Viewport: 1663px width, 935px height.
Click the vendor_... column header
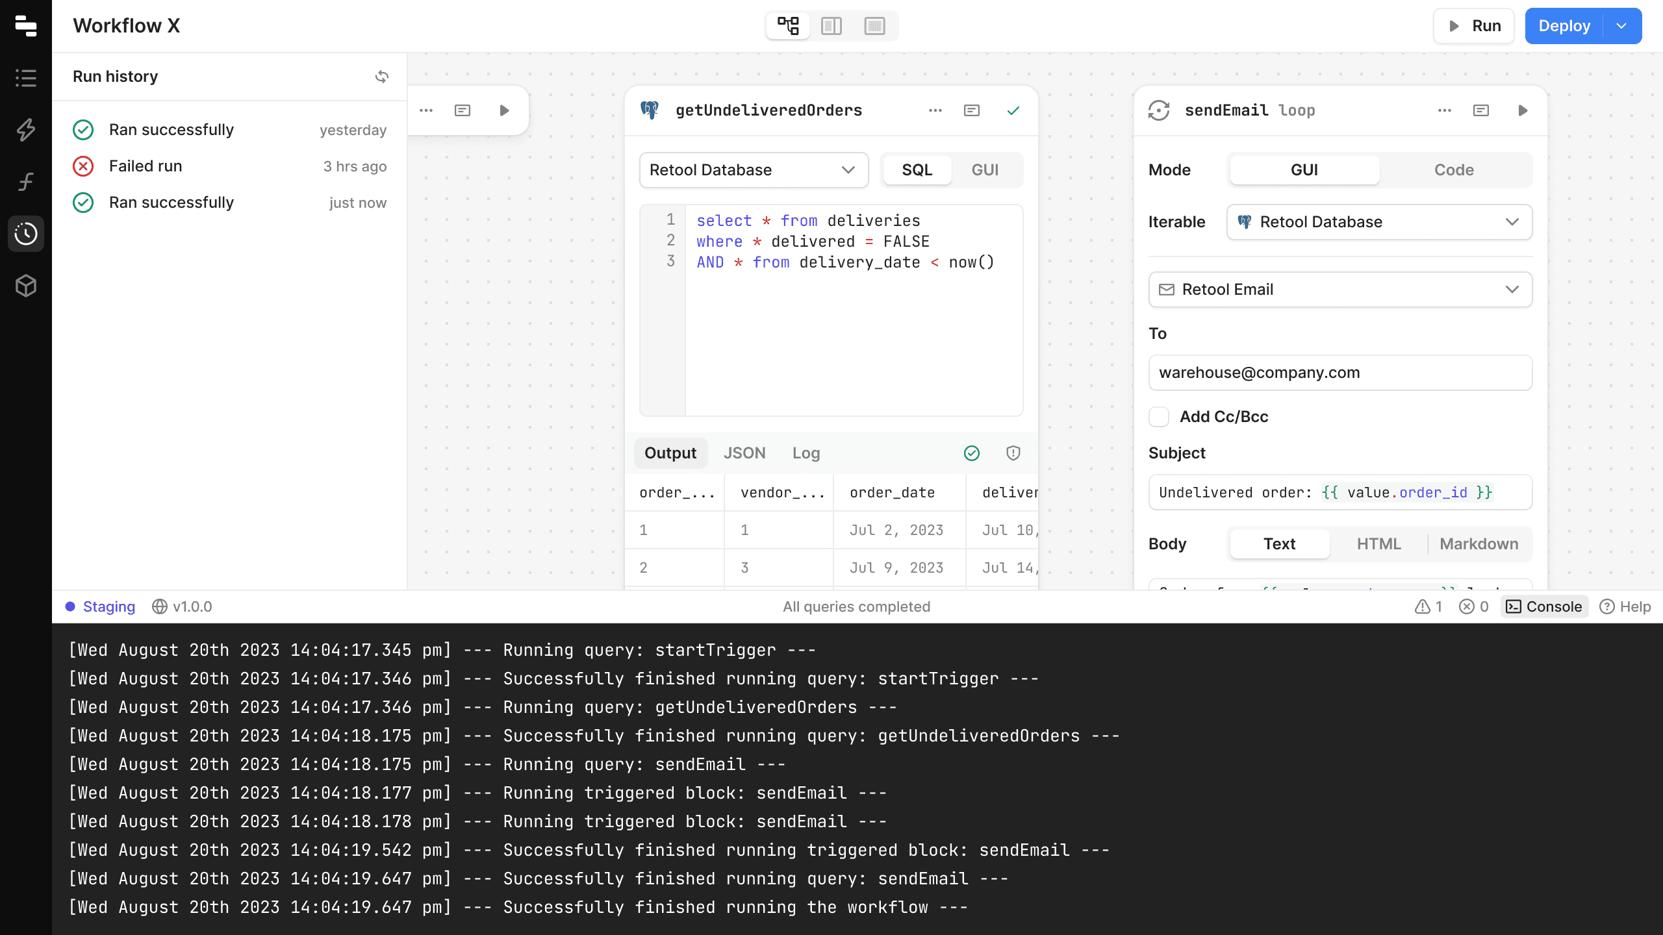pyautogui.click(x=779, y=493)
